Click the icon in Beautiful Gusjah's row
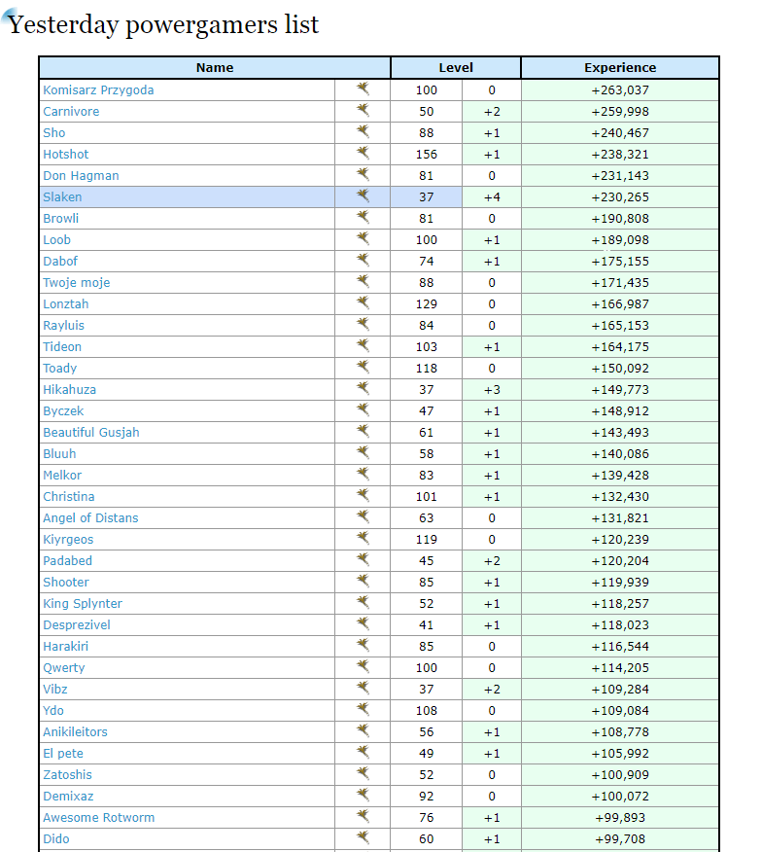 coord(363,432)
